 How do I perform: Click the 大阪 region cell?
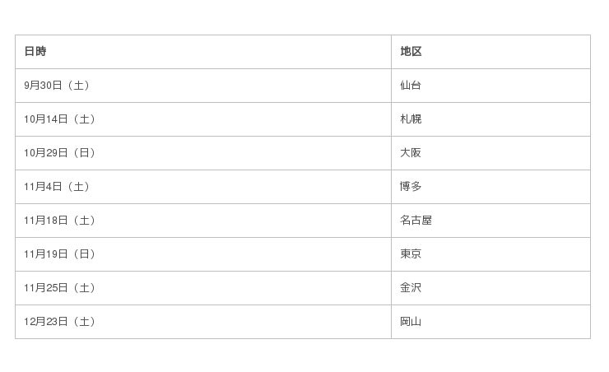(411, 153)
